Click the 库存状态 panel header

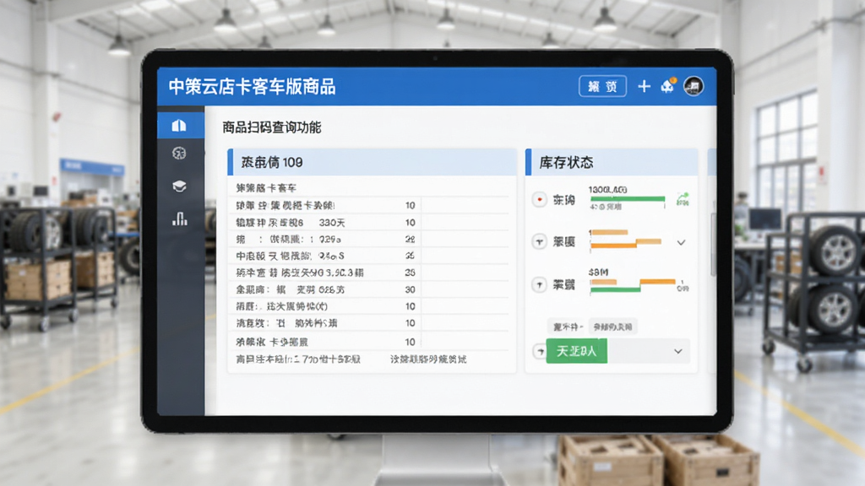(612, 162)
